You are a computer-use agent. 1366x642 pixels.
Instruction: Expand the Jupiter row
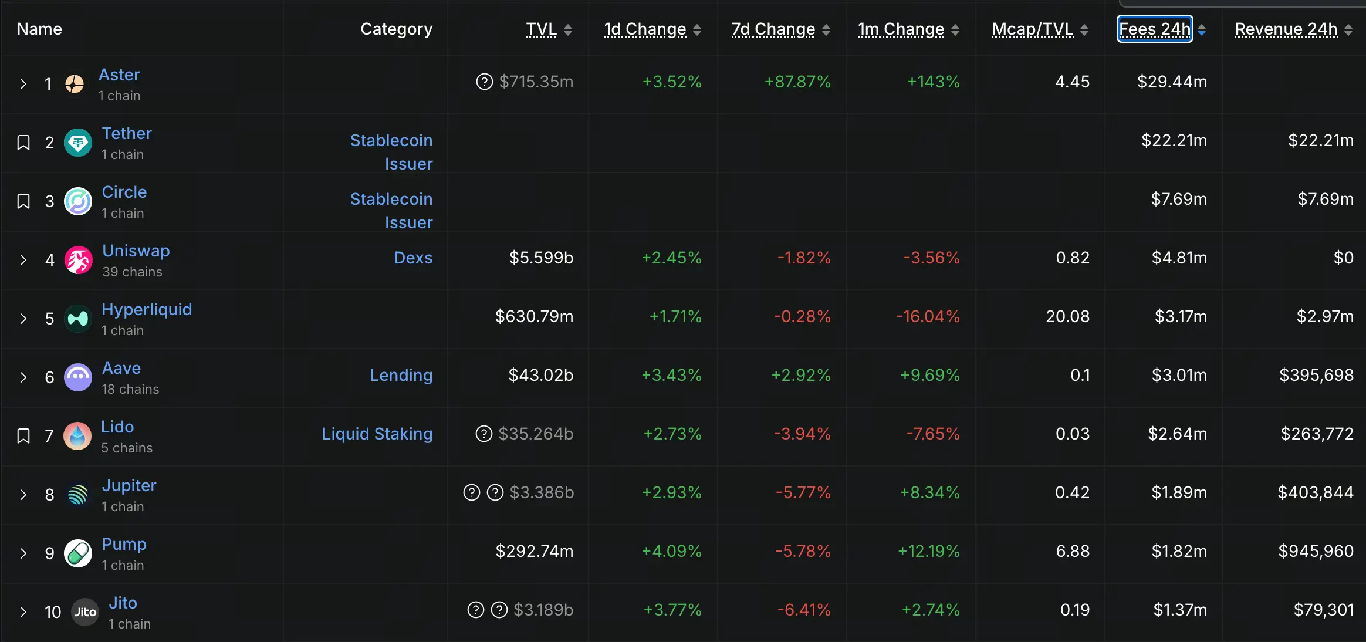[23, 495]
